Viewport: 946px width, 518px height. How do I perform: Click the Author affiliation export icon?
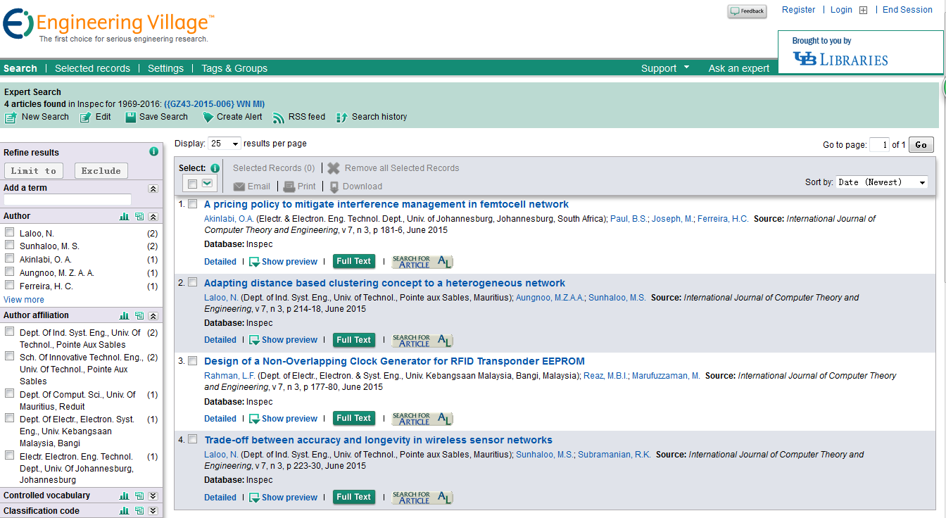(x=139, y=316)
